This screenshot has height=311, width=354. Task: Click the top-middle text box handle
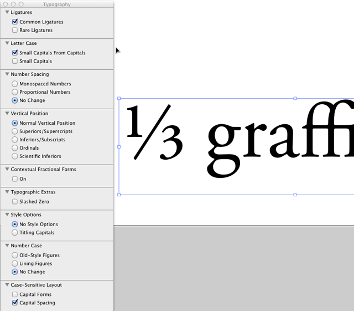295,99
